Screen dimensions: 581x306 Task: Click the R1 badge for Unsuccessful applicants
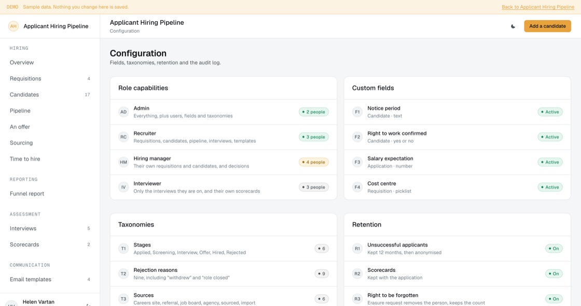click(357, 249)
